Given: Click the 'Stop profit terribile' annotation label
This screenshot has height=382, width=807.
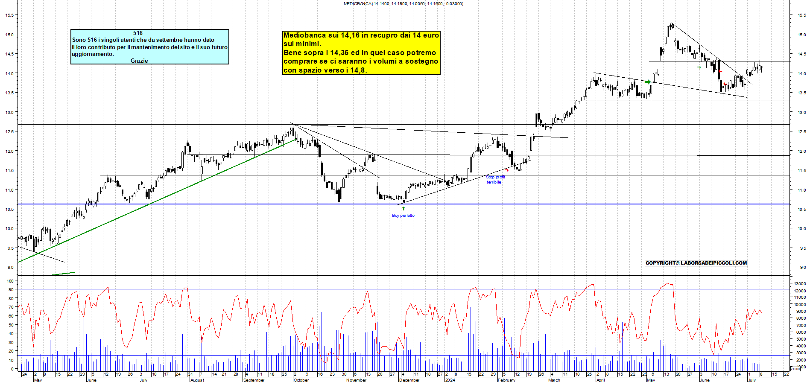Looking at the screenshot, I should pos(495,180).
